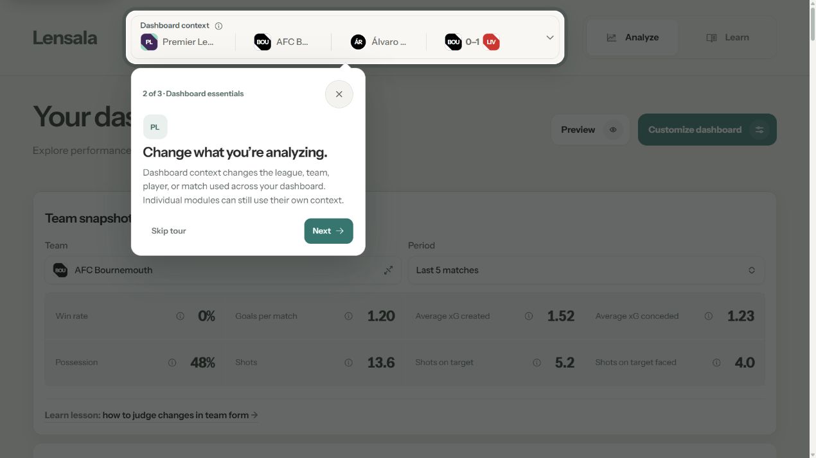Click the Shots on target faced info icon
816x458 pixels.
716,362
